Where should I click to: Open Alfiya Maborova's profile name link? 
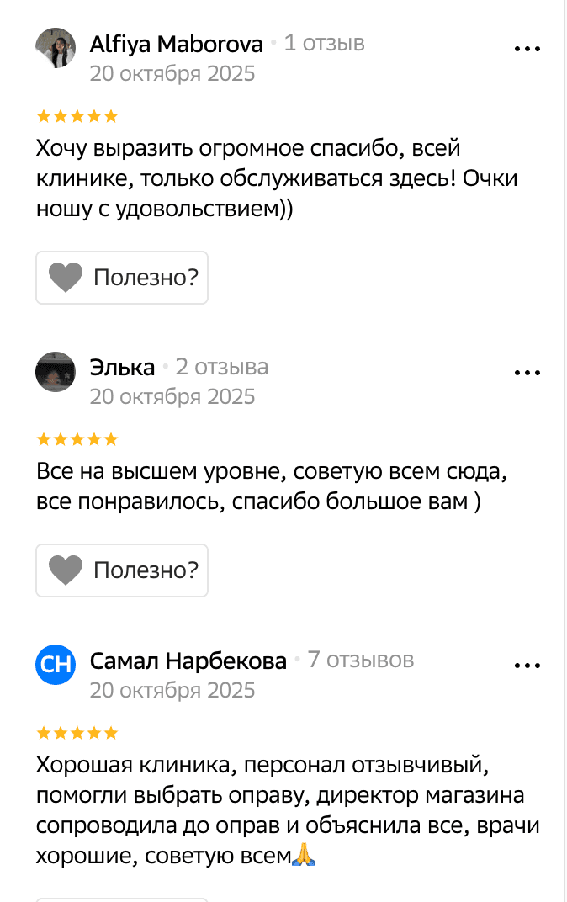(x=176, y=44)
